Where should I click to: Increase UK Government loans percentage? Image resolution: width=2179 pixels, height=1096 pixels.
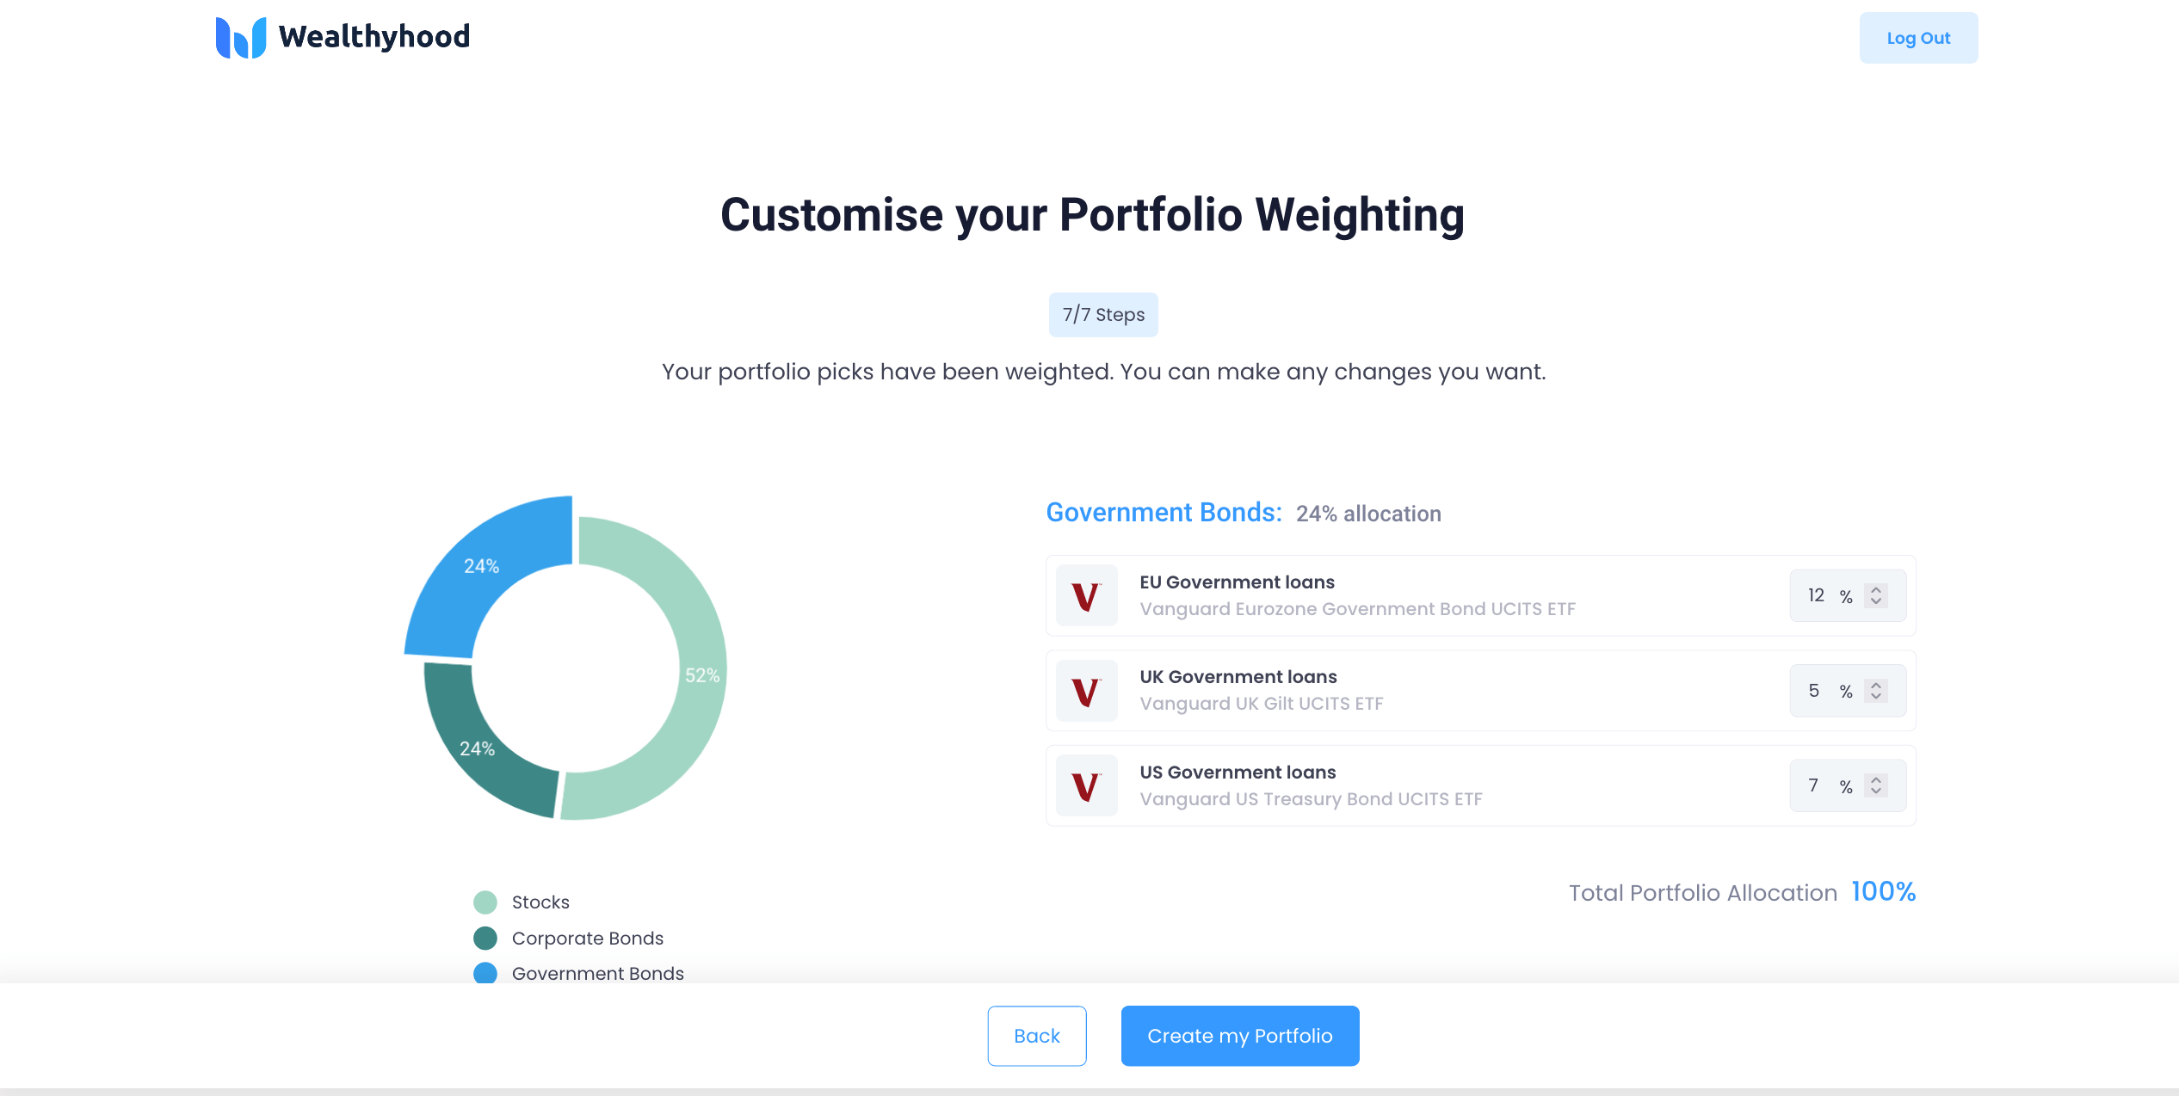tap(1876, 686)
